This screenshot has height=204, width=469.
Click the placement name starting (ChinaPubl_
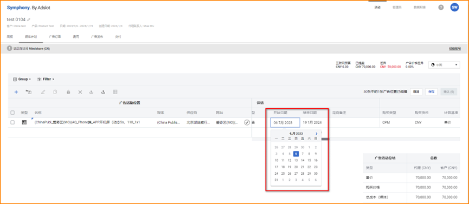click(x=87, y=122)
